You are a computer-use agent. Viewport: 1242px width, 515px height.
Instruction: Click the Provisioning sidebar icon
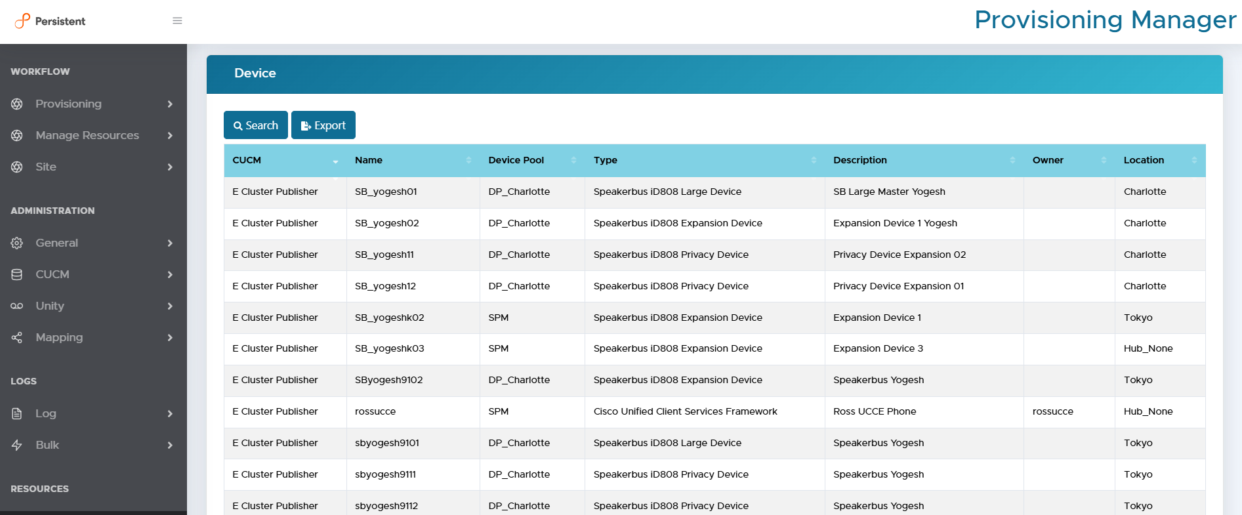pos(17,104)
